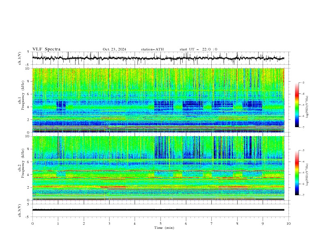This screenshot has height=251, width=325.
Task: Click the ch.1 colorbar "log(PSD)(V²/Hz)" label
Action: point(307,107)
